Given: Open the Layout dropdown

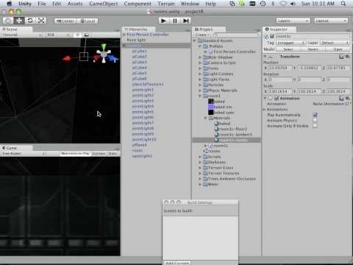Looking at the screenshot, I should [x=331, y=21].
